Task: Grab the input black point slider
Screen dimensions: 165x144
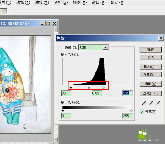Action: click(x=71, y=87)
